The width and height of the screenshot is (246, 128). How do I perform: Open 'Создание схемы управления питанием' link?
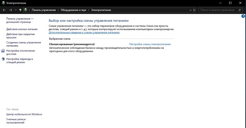pos(24,44)
